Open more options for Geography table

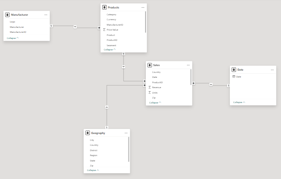[126, 133]
